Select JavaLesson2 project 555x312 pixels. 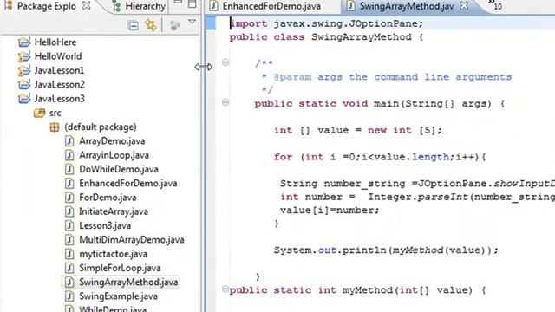(x=59, y=85)
